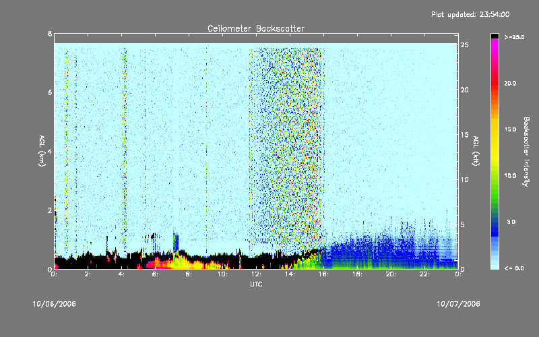Image resolution: width=539 pixels, height=337 pixels.
Task: Click the green band of the backscatter colorbar
Action: pos(495,189)
